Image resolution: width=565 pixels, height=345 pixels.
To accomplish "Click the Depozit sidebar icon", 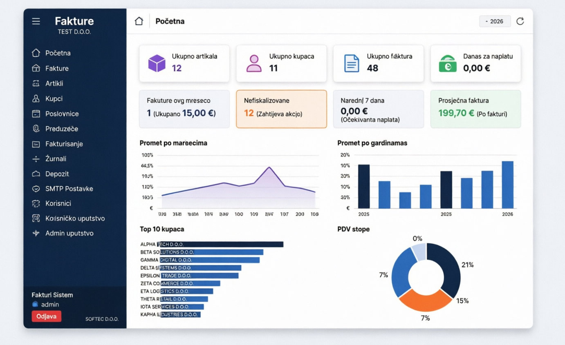I will coord(36,174).
